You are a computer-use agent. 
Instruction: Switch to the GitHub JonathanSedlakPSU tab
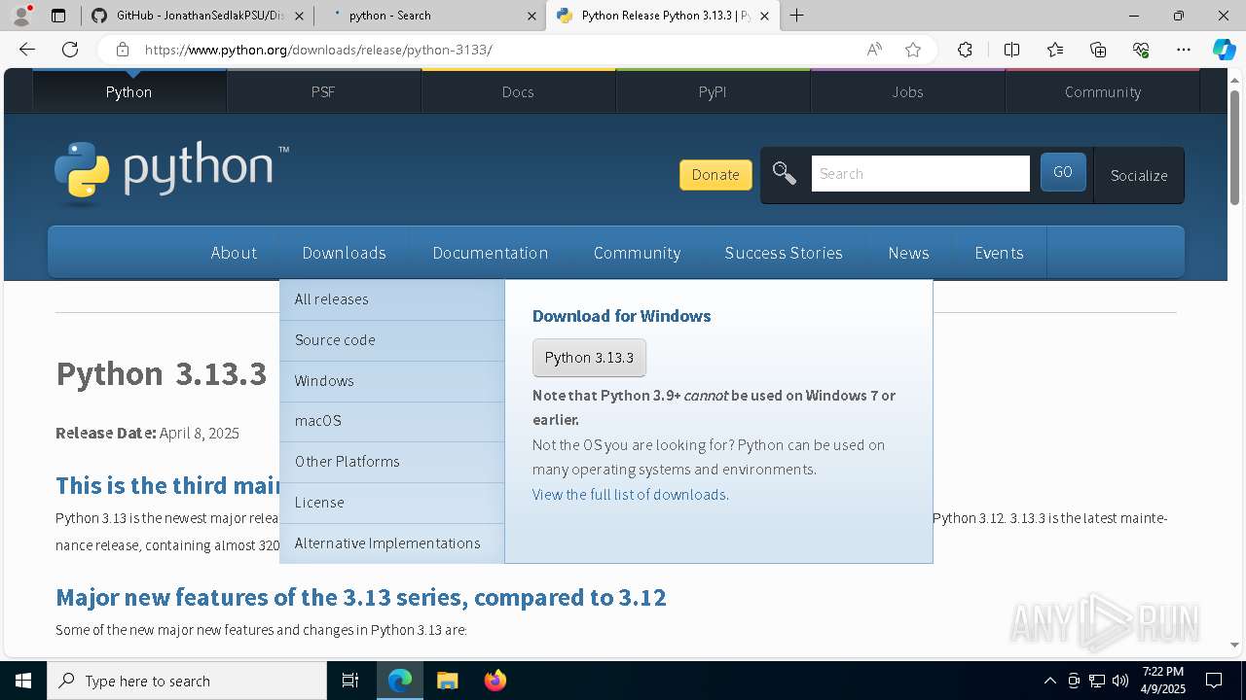coord(198,16)
